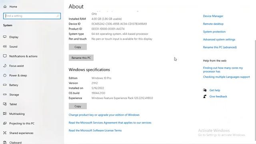The height and width of the screenshot is (144, 256).
Task: Click the search magnifier icon
Action: [58, 16]
